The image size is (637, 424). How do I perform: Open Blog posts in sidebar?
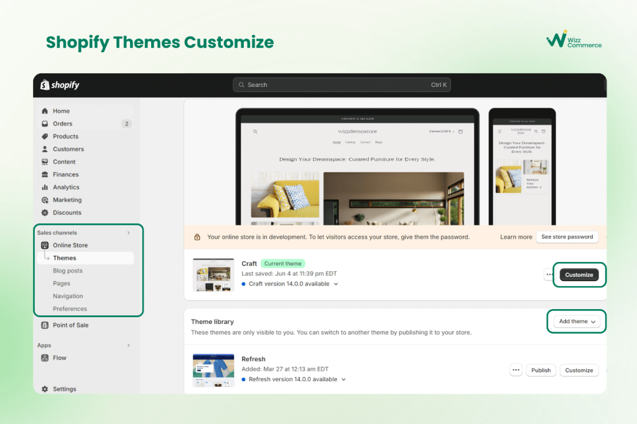pyautogui.click(x=67, y=271)
